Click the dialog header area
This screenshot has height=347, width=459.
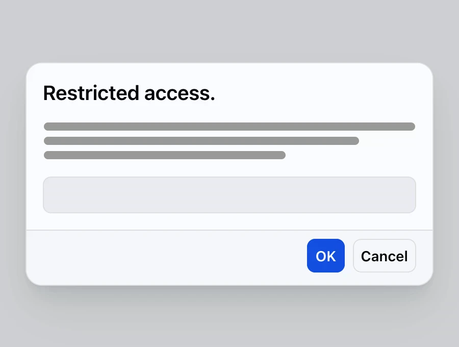229,93
